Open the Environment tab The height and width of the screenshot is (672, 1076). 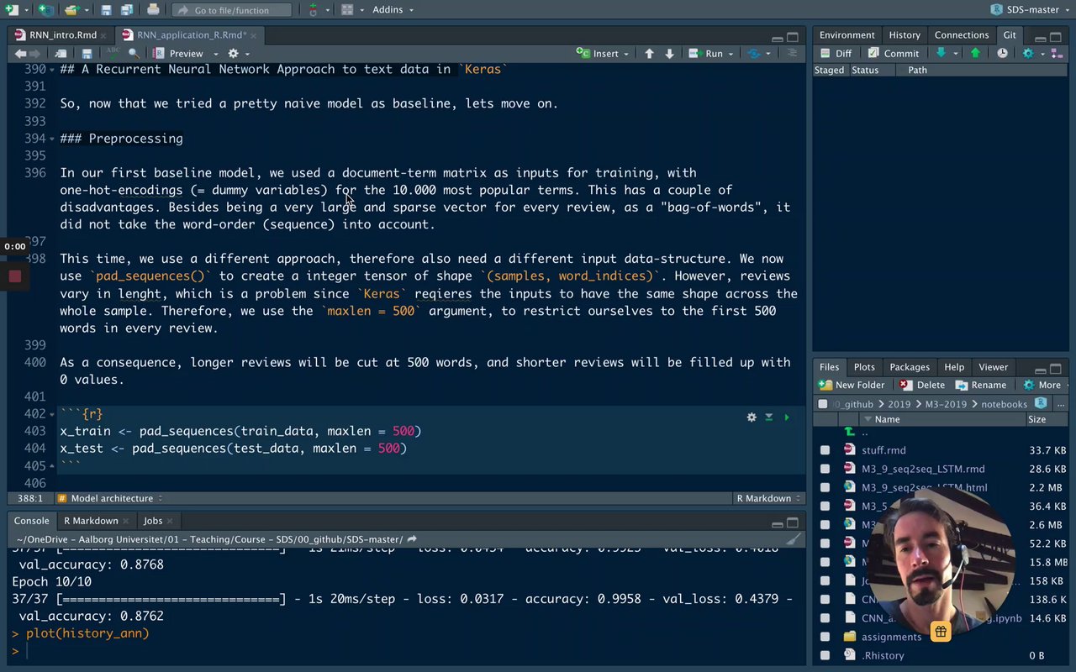pyautogui.click(x=847, y=35)
